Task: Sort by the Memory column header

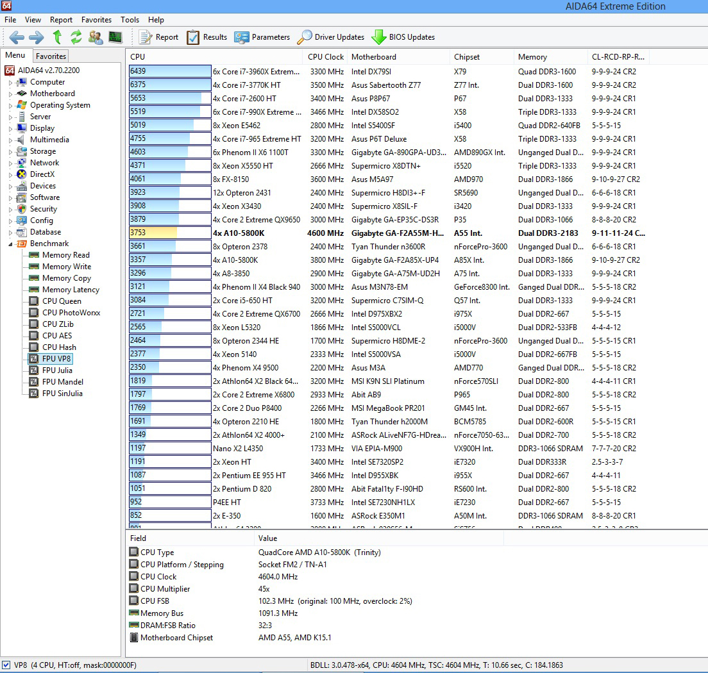Action: [551, 57]
